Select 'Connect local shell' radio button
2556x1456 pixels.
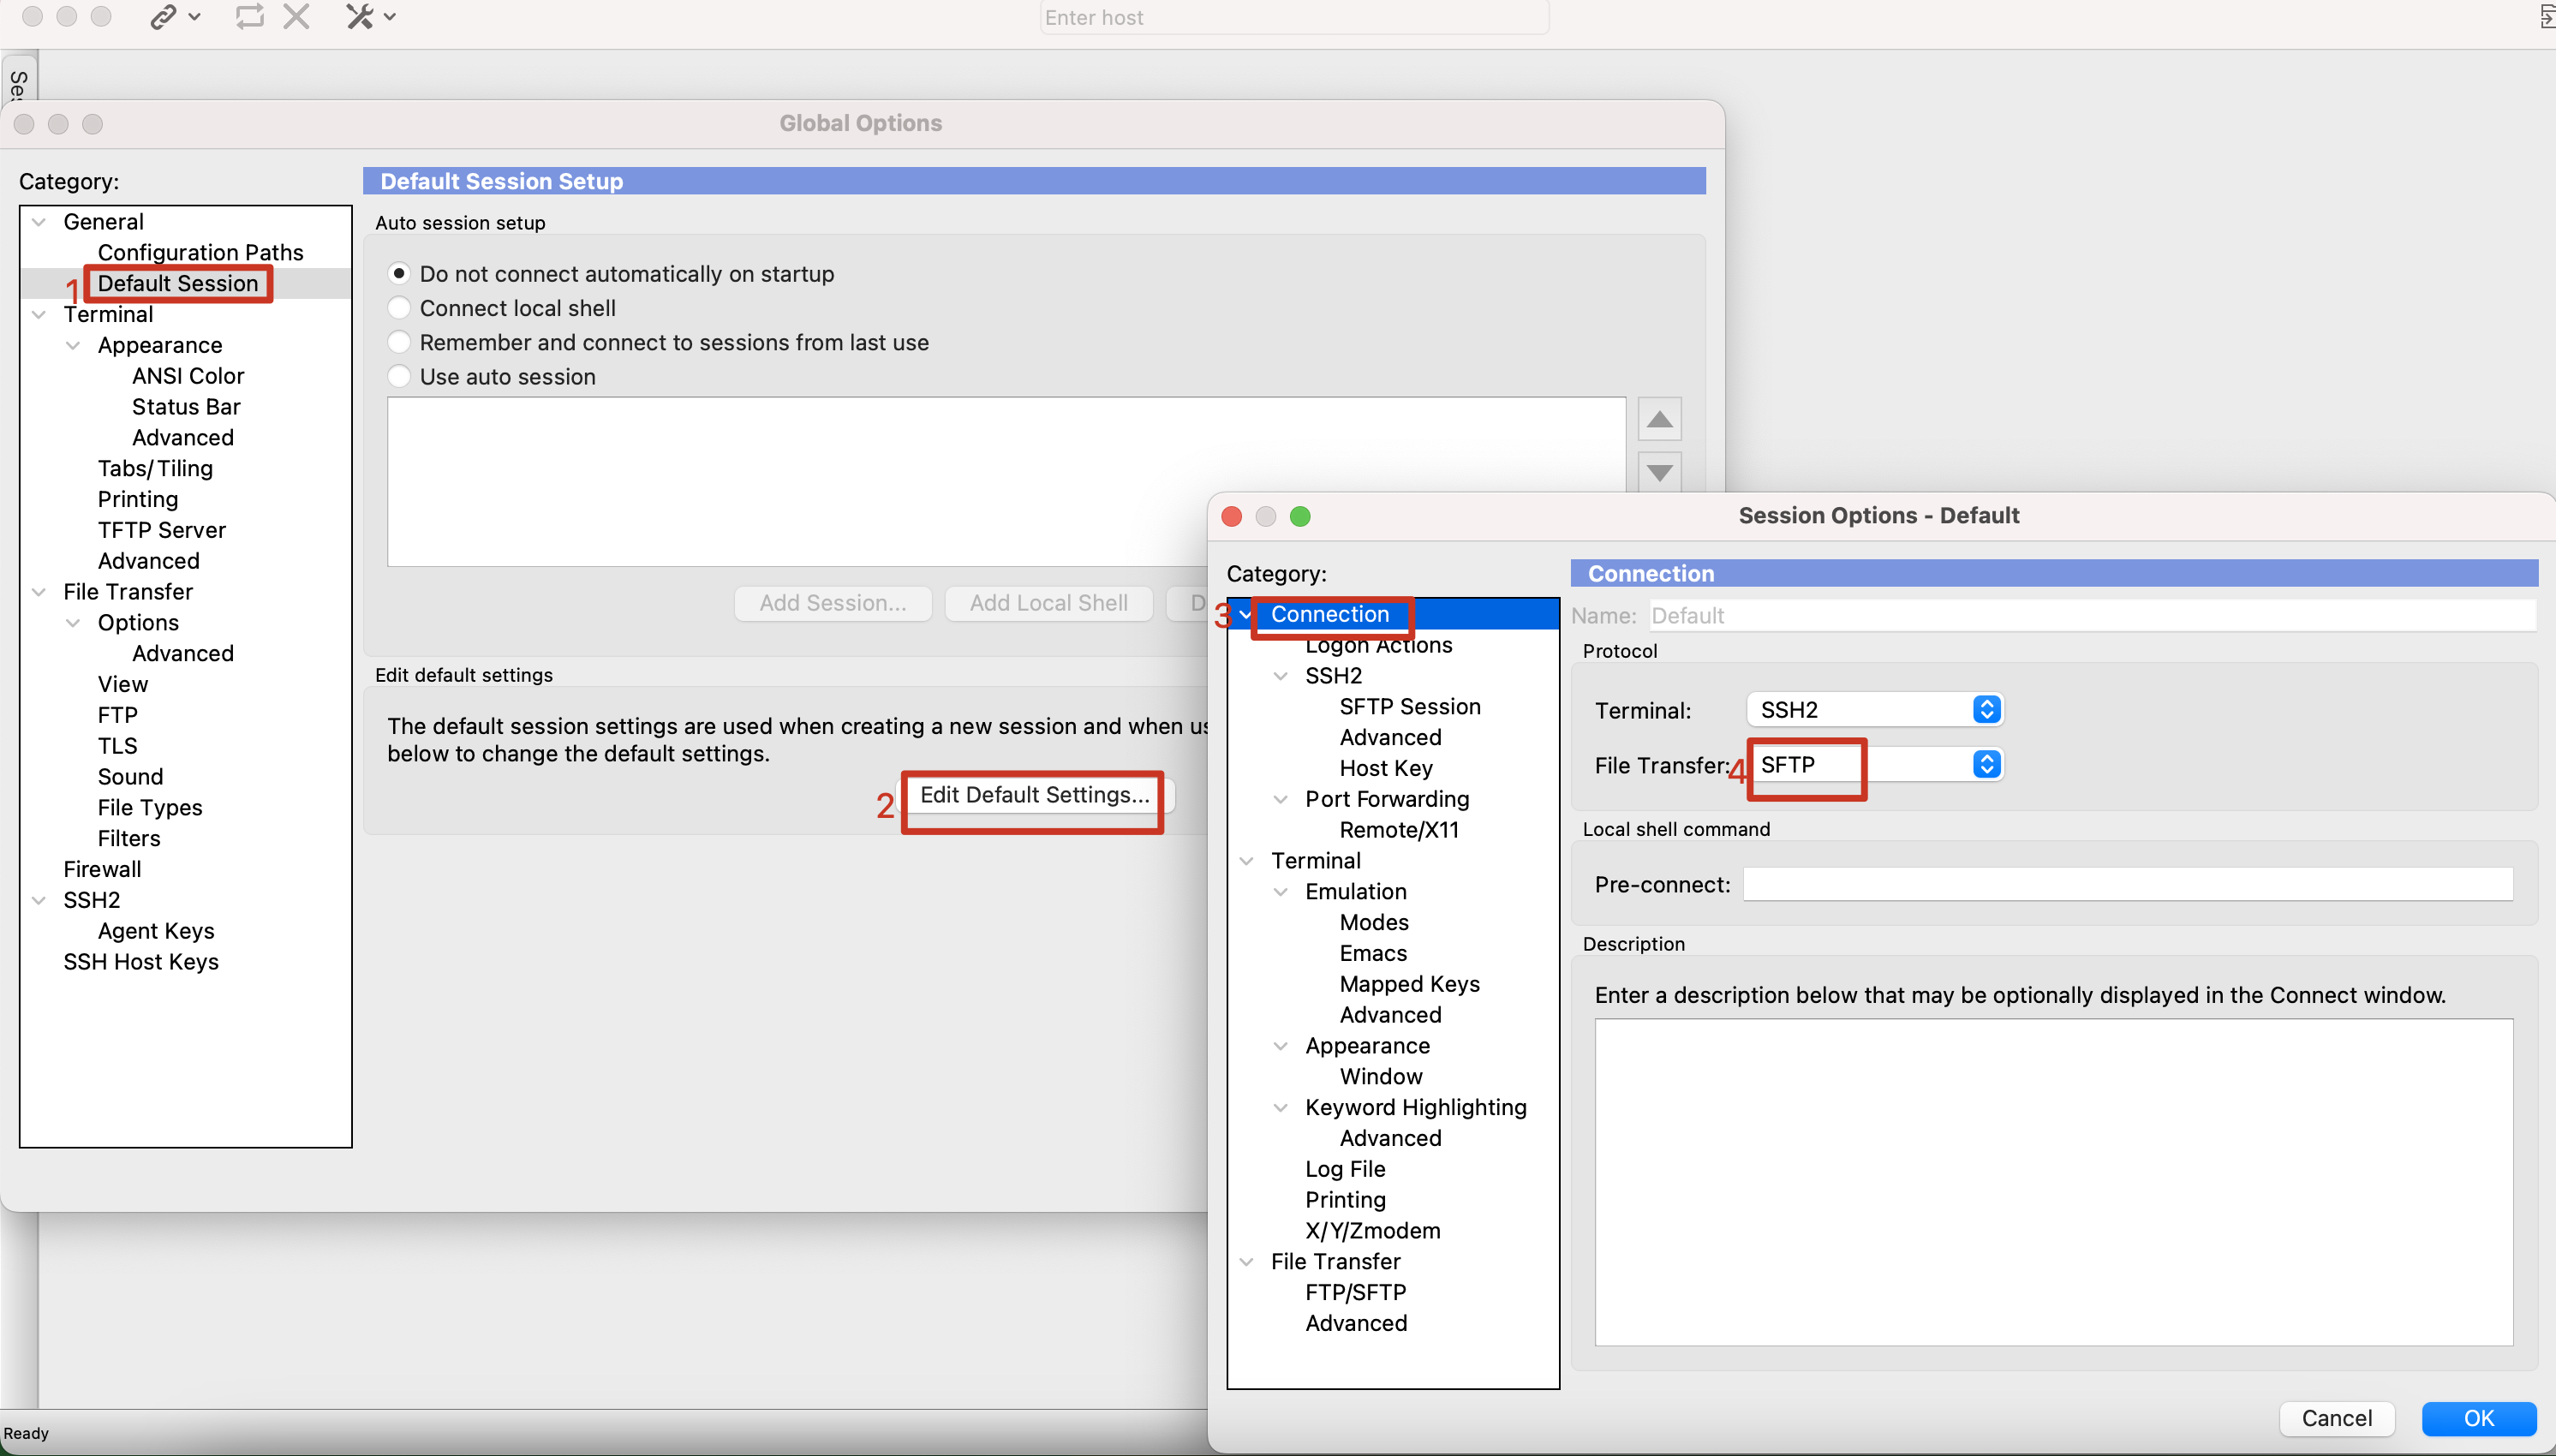pyautogui.click(x=399, y=308)
